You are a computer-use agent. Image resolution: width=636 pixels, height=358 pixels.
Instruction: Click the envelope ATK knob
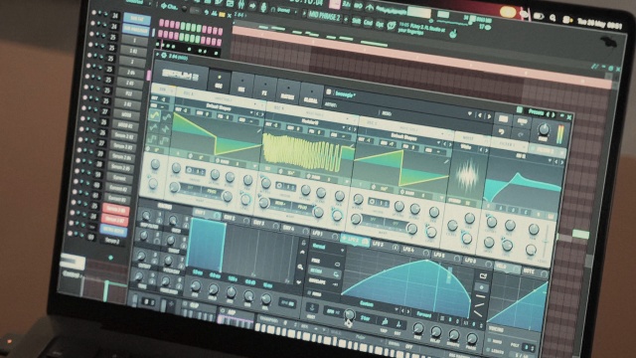[196, 286]
